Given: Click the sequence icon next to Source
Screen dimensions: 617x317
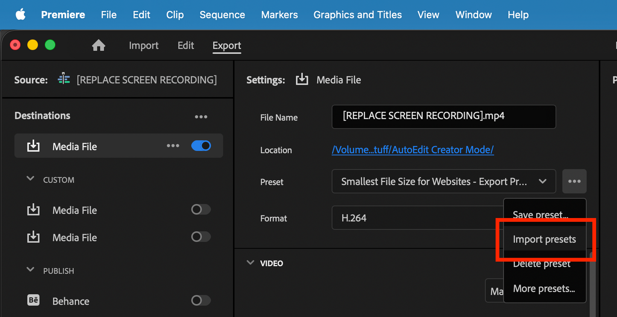Looking at the screenshot, I should [64, 79].
